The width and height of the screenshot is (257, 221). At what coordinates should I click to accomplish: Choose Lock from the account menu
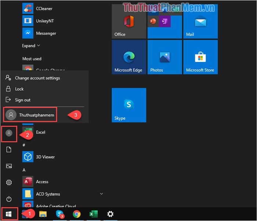[x=19, y=89]
